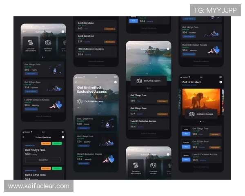Open Exclusive 360 Content card in top-left phone
The height and width of the screenshot is (196, 245).
coord(31,45)
